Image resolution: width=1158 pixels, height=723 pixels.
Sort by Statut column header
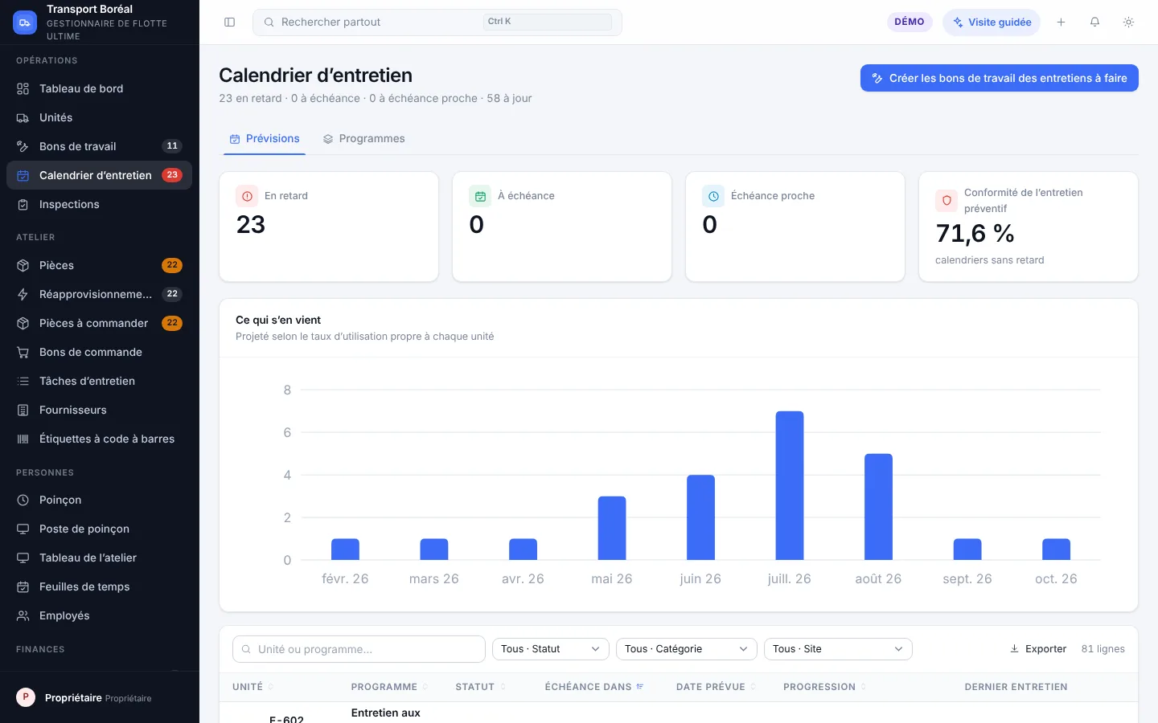[x=480, y=687]
